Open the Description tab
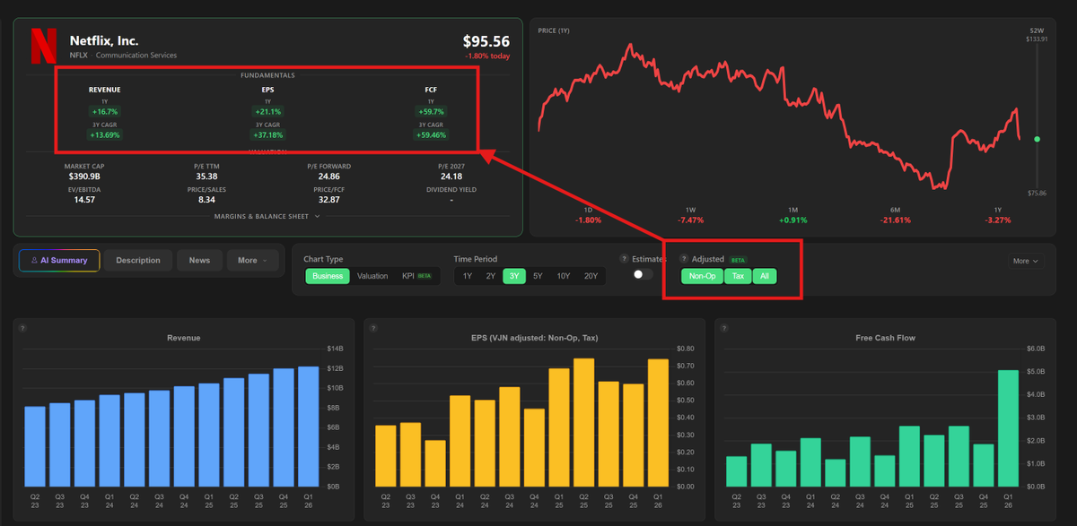 coord(138,261)
